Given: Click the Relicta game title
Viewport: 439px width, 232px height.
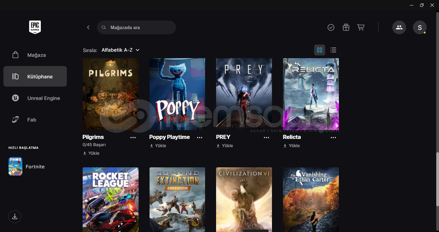Looking at the screenshot, I should pos(292,137).
